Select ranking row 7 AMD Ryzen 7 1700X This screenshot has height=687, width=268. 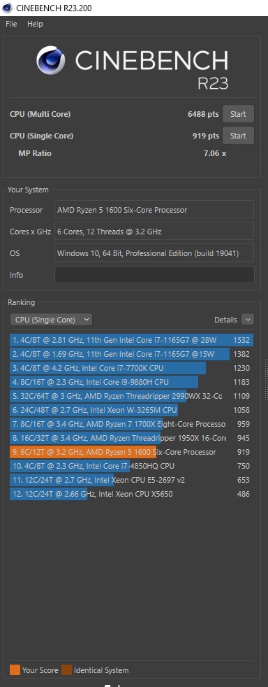click(132, 424)
